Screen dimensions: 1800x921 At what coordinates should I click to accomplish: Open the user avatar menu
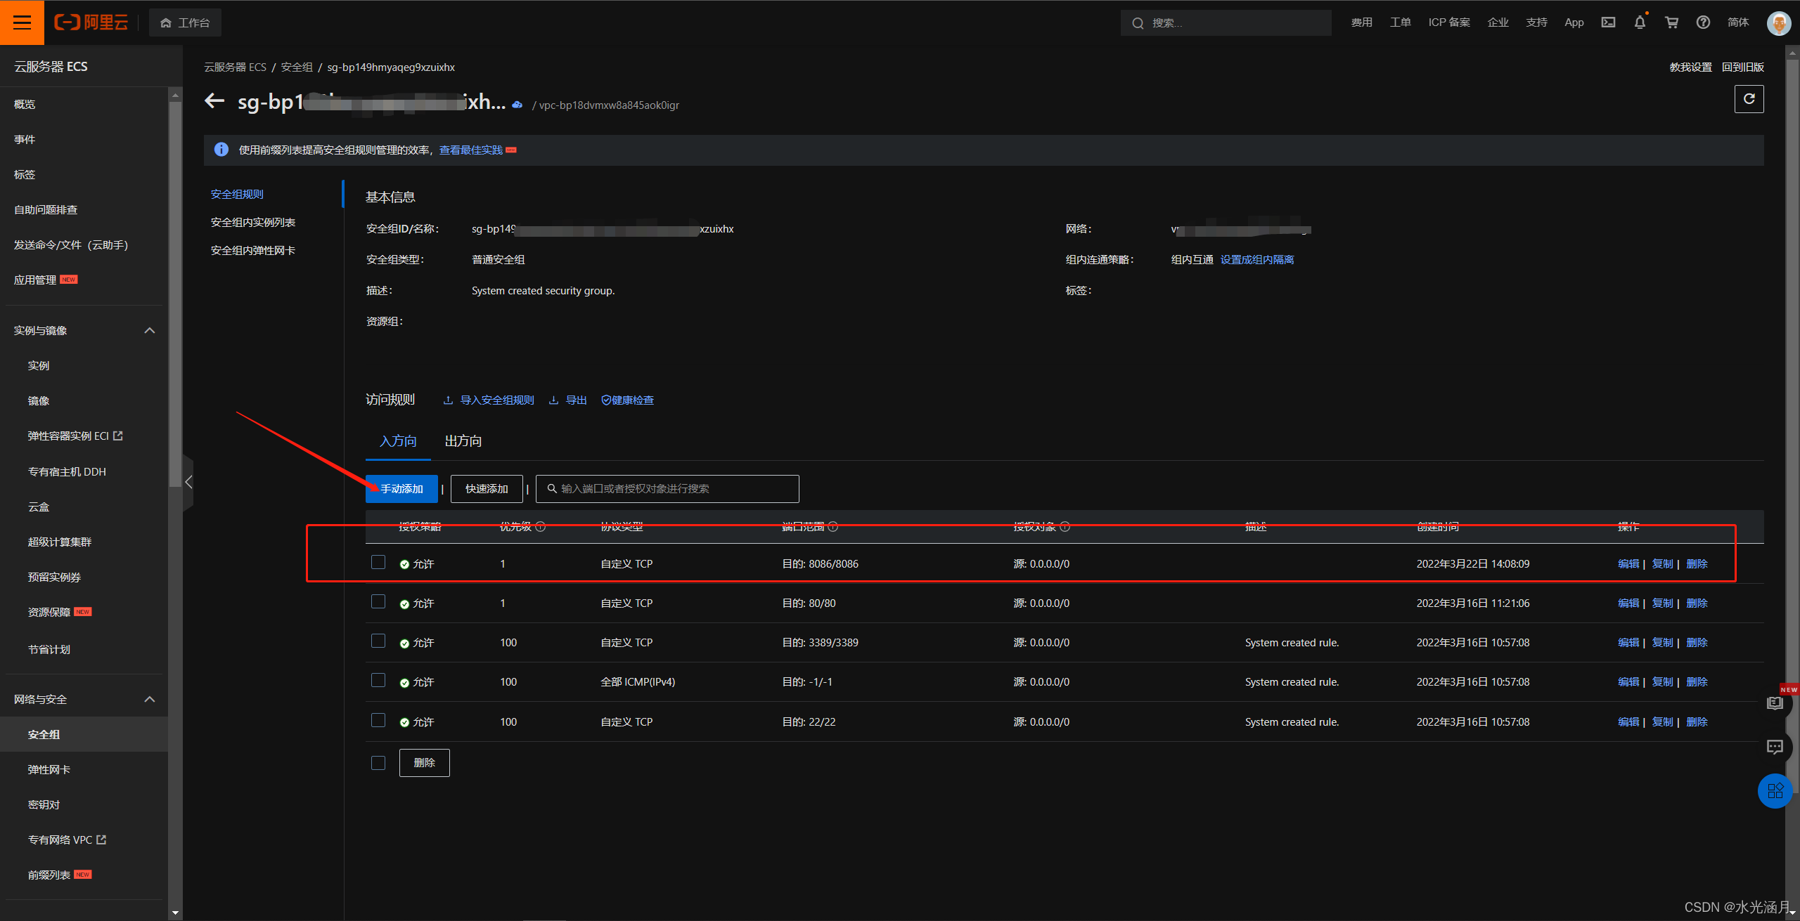click(1779, 23)
